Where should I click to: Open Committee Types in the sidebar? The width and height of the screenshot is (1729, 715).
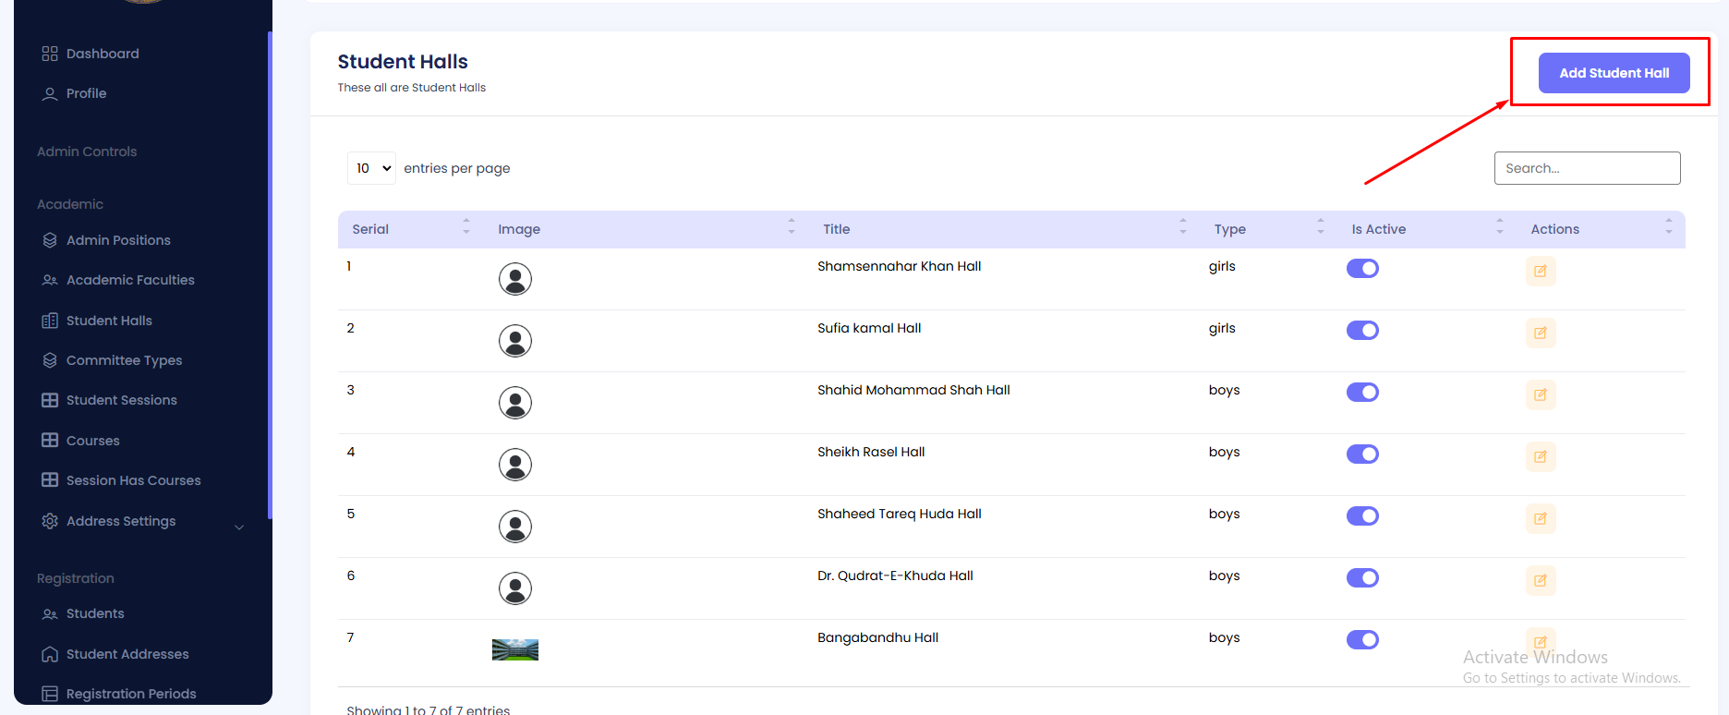tap(124, 360)
